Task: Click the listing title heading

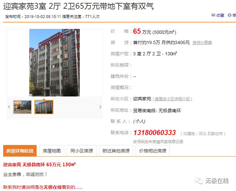Action: coord(78,6)
